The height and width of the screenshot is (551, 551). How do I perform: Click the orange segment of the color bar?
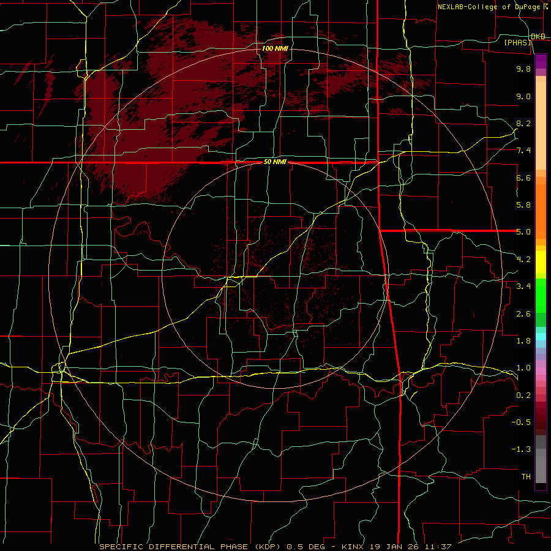click(541, 212)
